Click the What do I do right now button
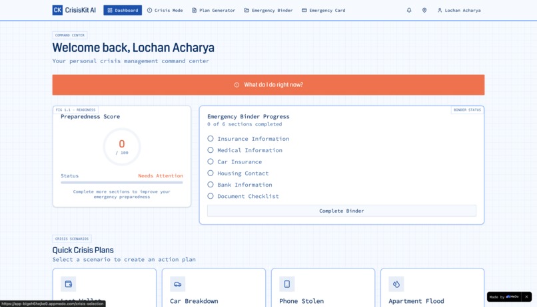Viewport: 537px width, 307px height. (x=268, y=84)
